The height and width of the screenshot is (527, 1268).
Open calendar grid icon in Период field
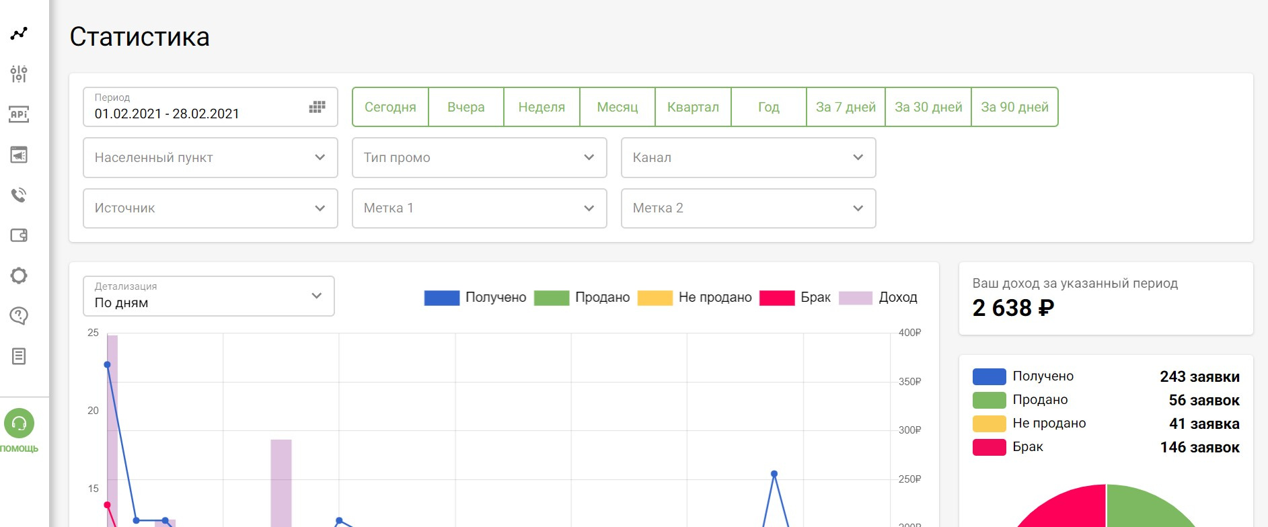click(x=317, y=108)
